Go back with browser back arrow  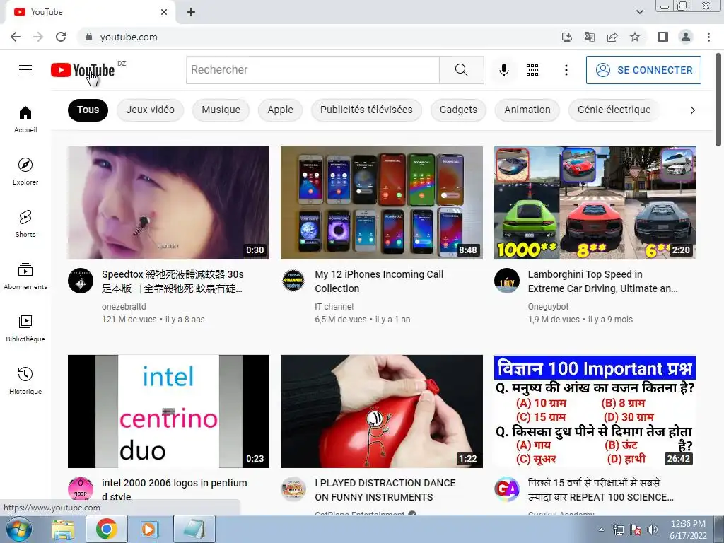click(16, 37)
